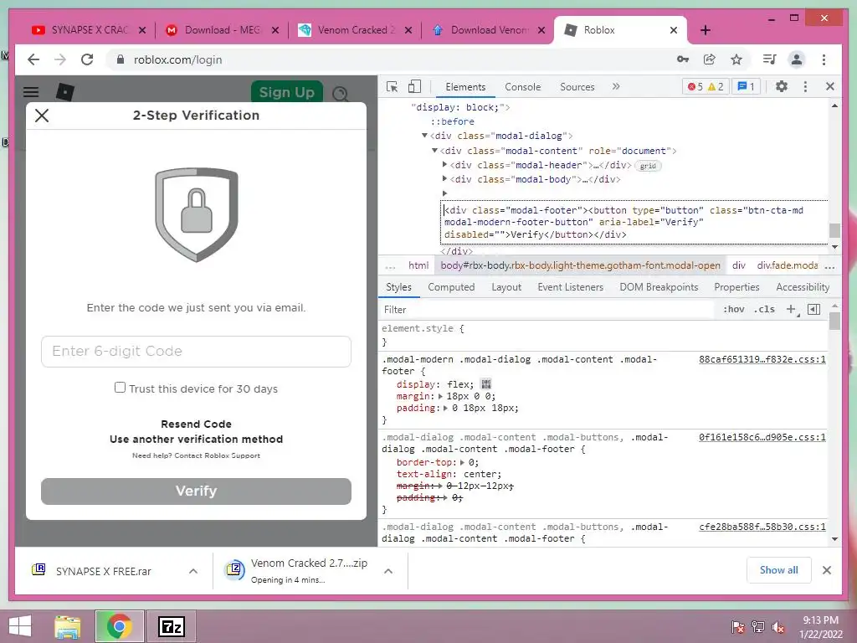The width and height of the screenshot is (857, 643).
Task: Click the Roblox hamburger menu icon
Action: (x=31, y=92)
